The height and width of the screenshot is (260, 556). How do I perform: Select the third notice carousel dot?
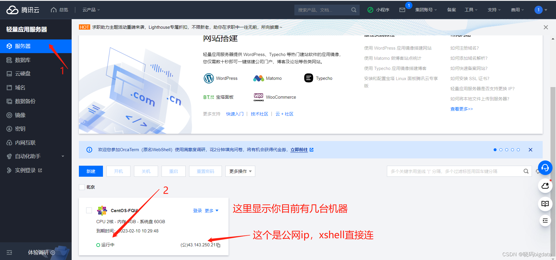coord(507,150)
